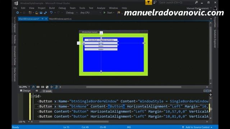The width and height of the screenshot is (230, 129).
Task: Click the Save All icon
Action: click(45, 13)
